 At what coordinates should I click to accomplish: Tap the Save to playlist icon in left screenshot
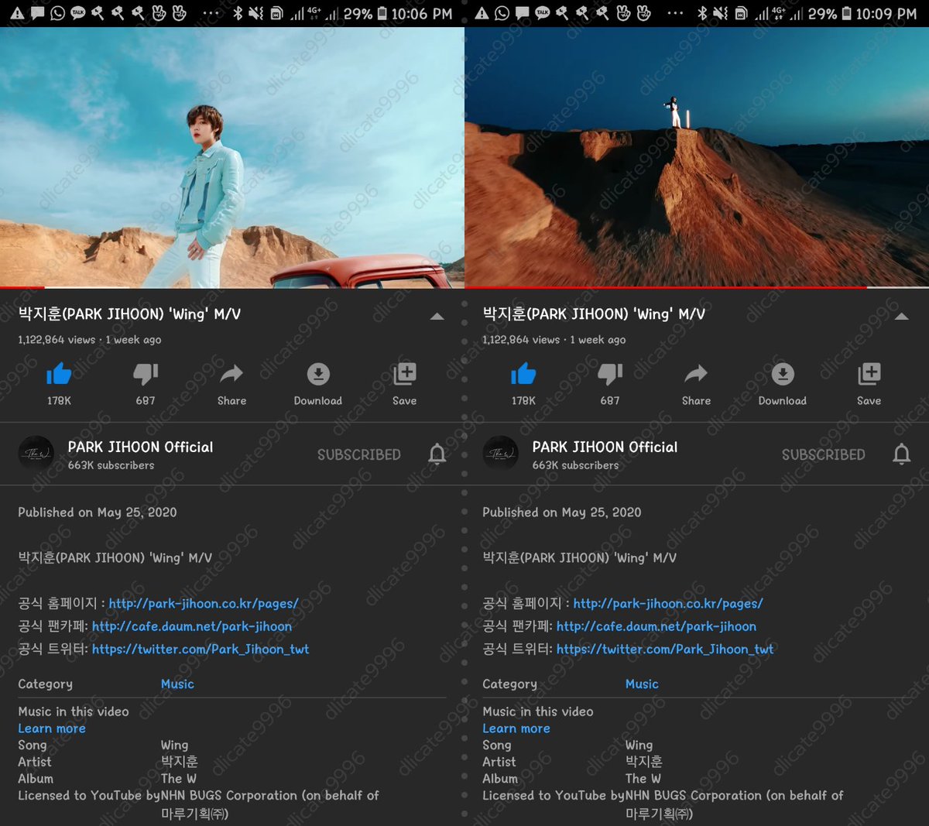pos(405,374)
